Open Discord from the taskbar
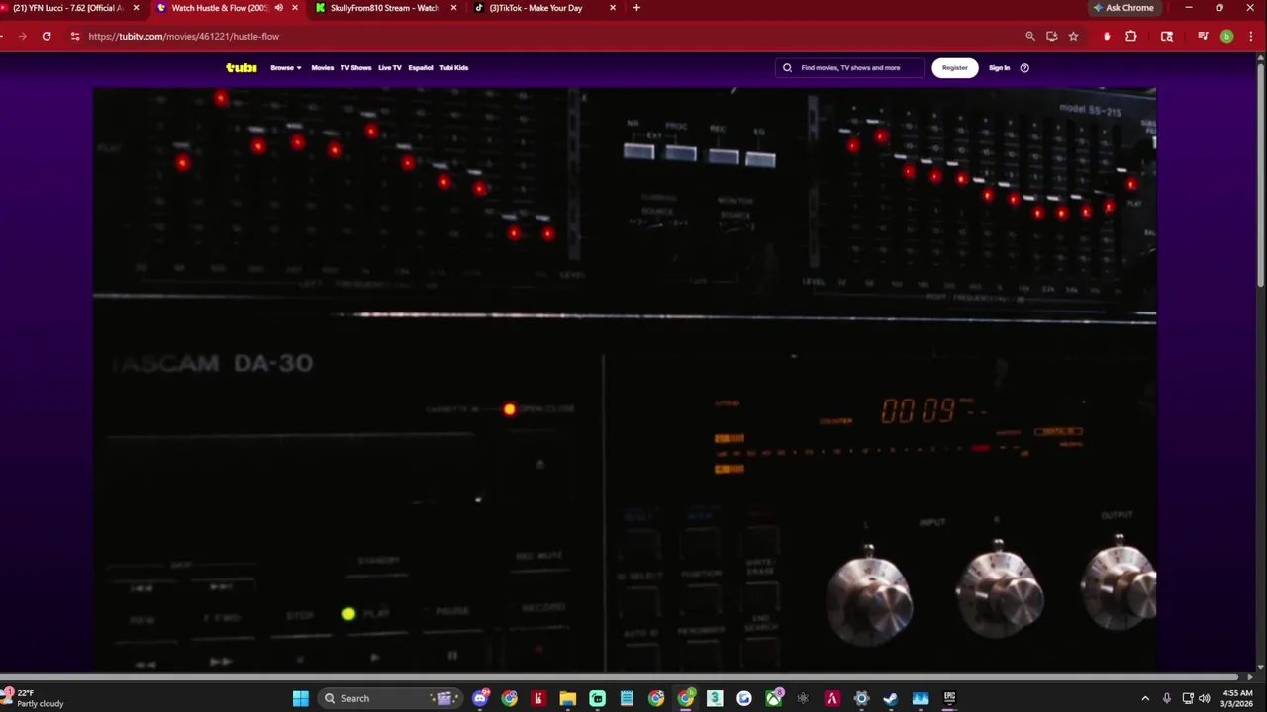The image size is (1267, 712). click(480, 698)
